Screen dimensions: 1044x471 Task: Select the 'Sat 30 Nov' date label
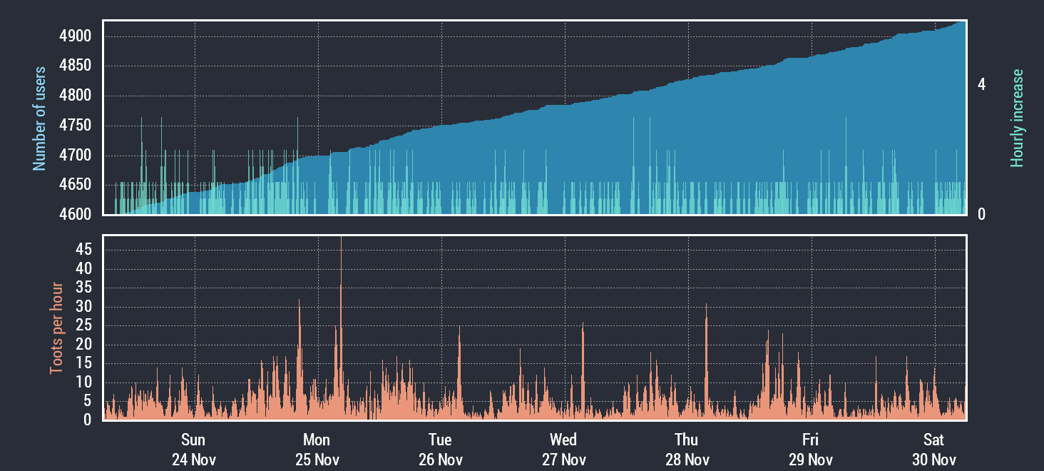point(933,450)
